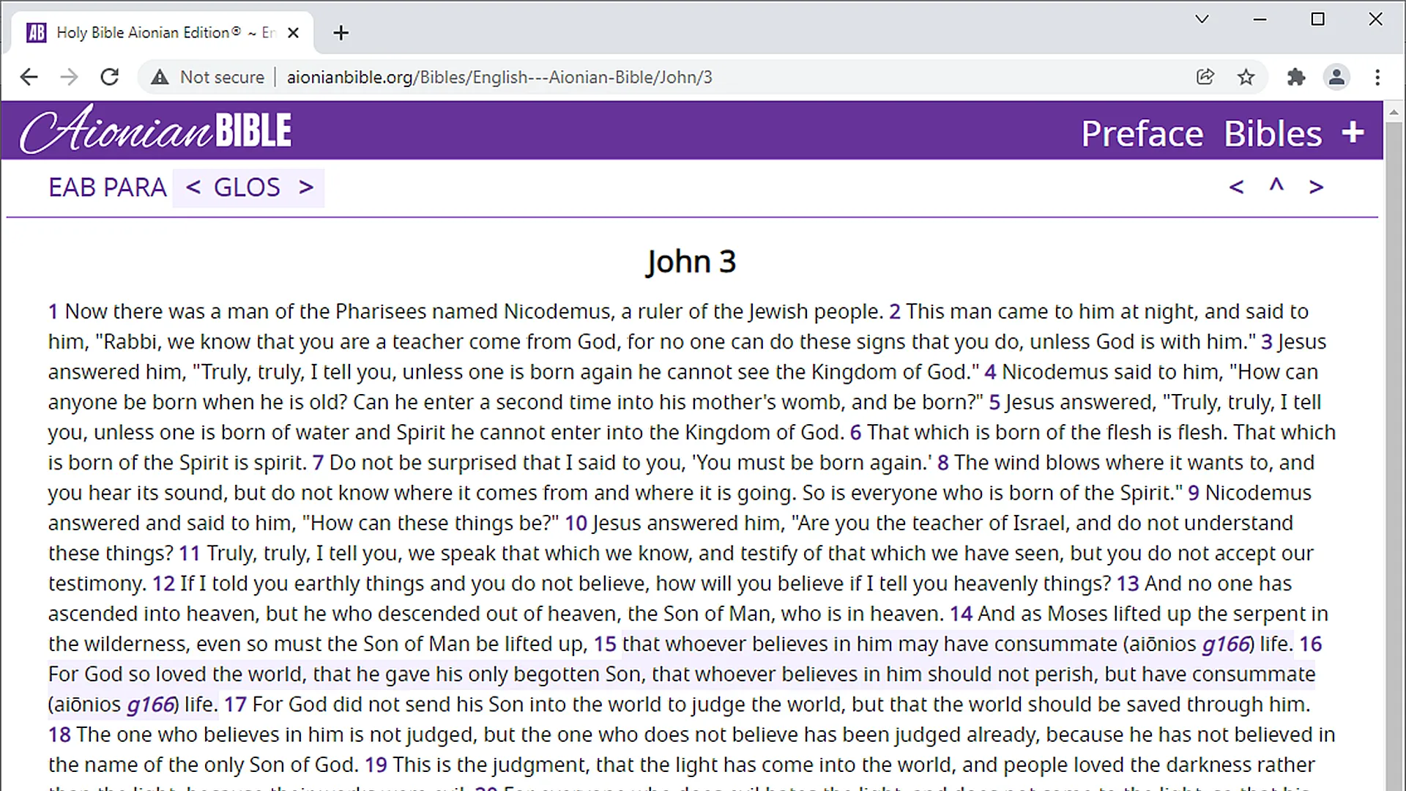1406x791 pixels.
Task: Click verse number 9
Action: pos(1194,493)
